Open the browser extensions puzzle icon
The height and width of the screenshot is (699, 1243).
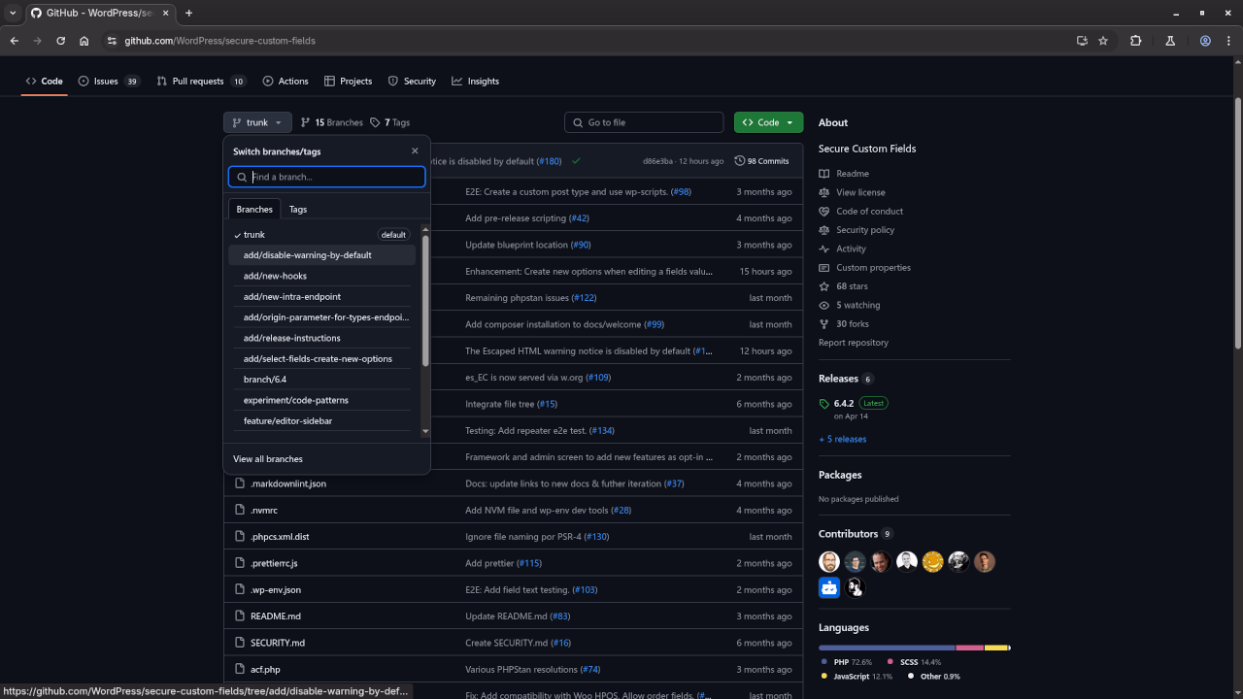click(x=1135, y=41)
